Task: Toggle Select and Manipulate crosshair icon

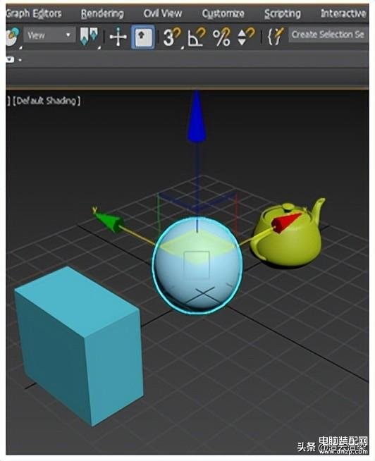Action: pos(118,37)
